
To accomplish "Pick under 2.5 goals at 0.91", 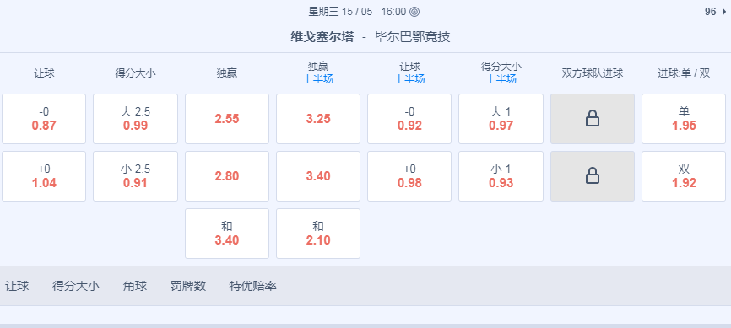I will (135, 176).
